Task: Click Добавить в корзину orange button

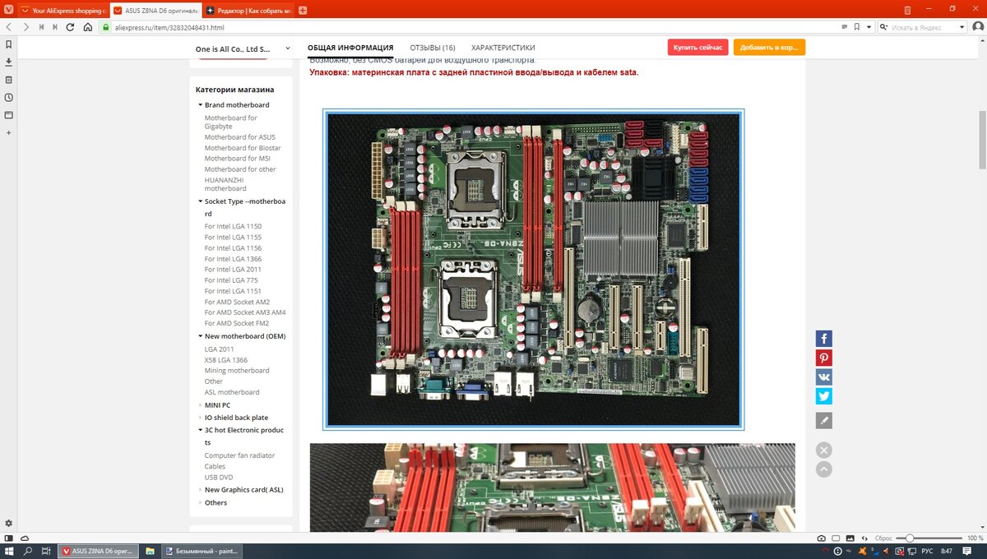Action: 769,48
